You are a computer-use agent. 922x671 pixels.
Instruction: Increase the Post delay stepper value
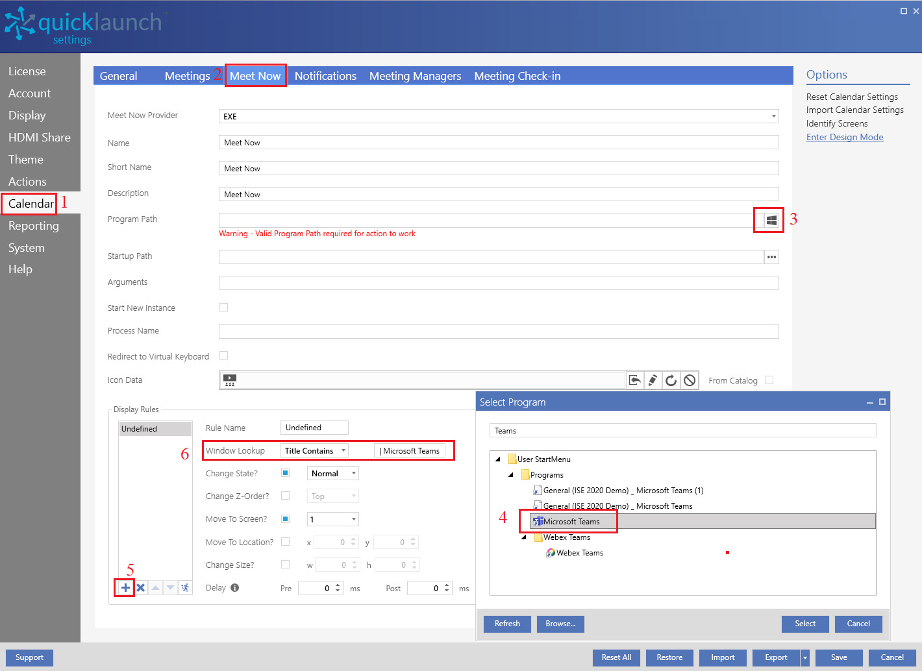[447, 585]
